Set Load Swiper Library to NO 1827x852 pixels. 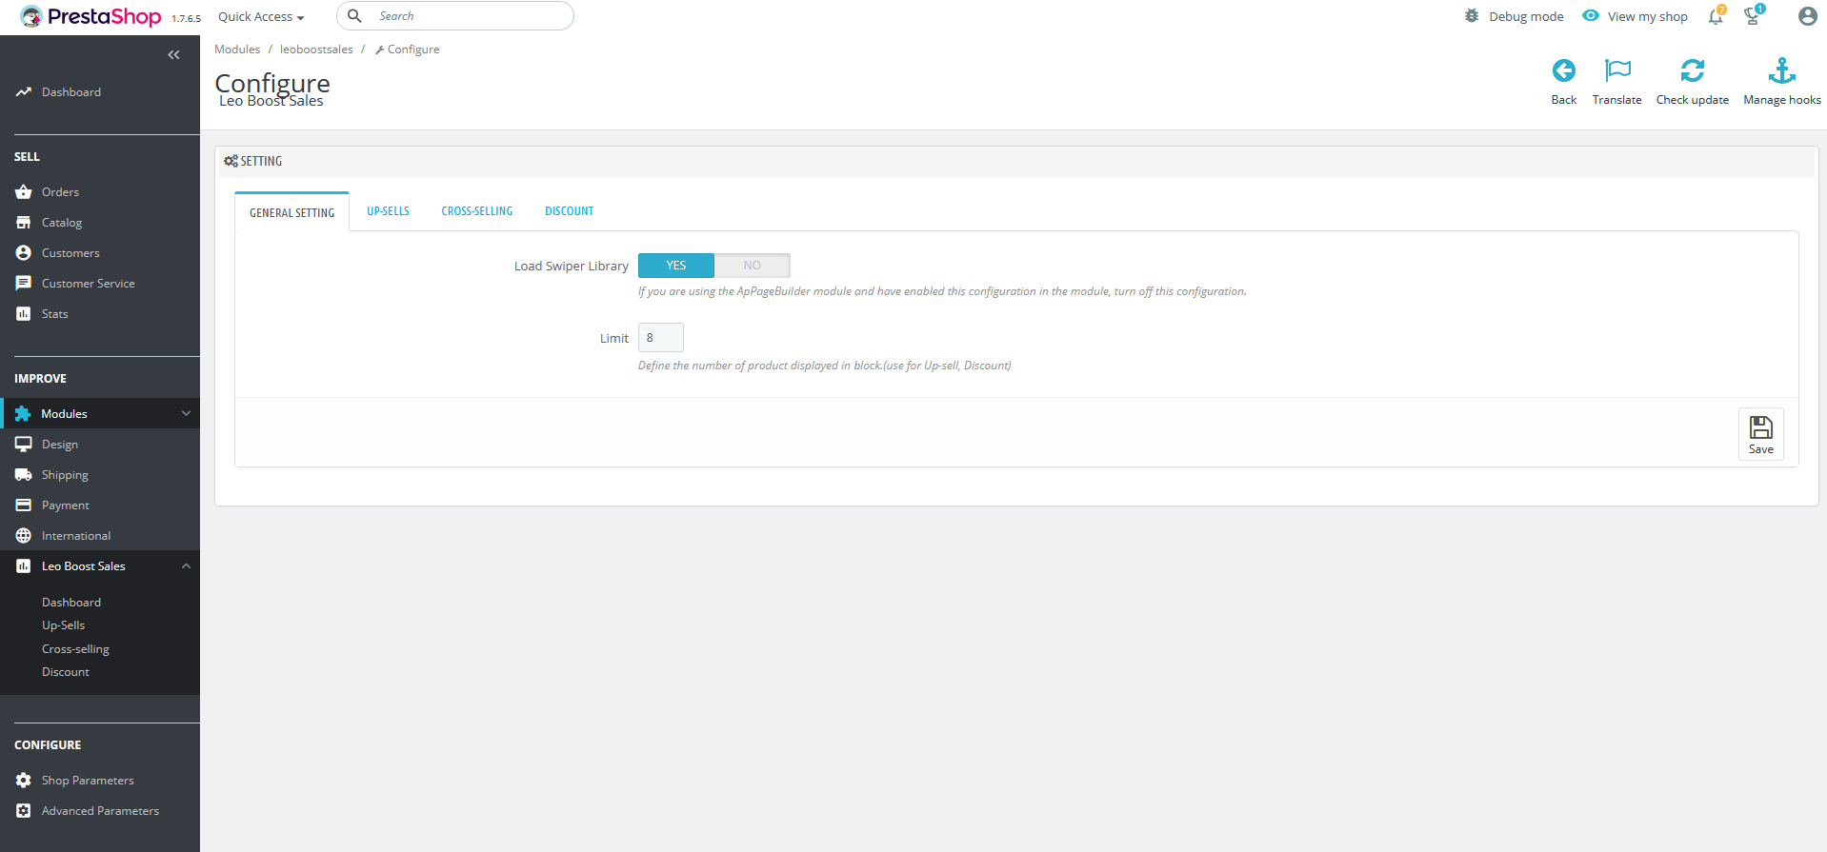(753, 266)
